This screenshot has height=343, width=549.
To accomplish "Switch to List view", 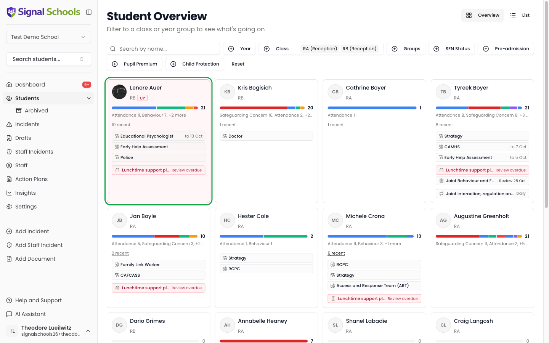I will pos(520,15).
